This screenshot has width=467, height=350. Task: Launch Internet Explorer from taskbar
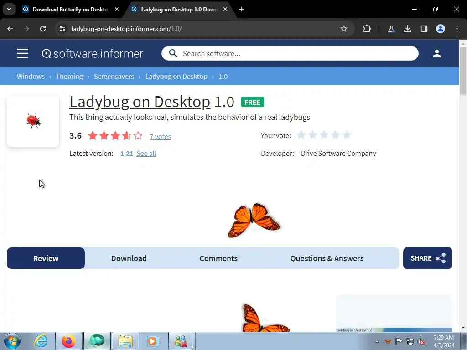(41, 341)
